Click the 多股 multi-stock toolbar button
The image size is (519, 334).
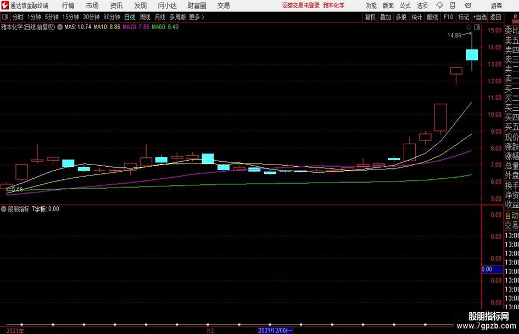point(401,17)
